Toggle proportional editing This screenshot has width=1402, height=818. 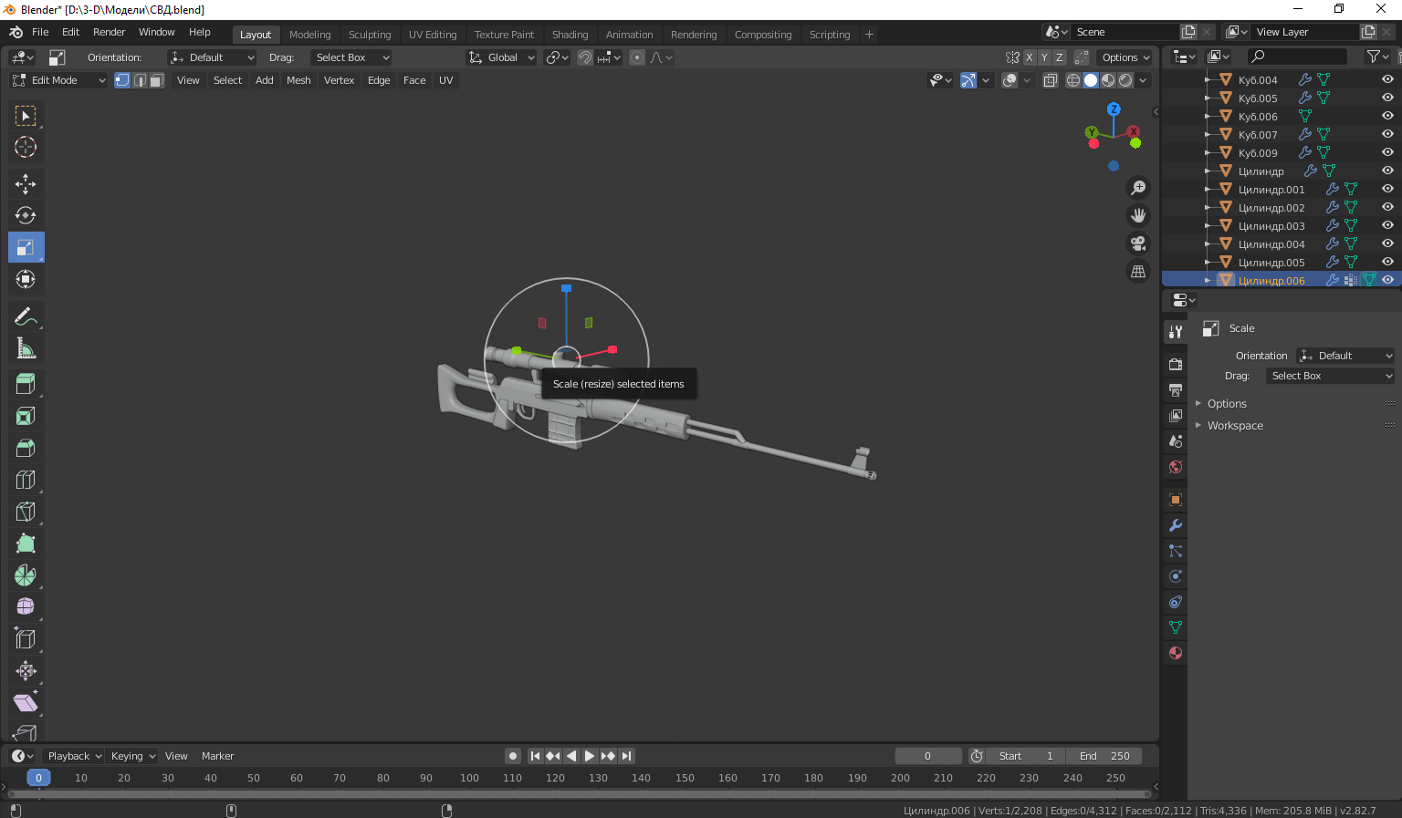(637, 57)
